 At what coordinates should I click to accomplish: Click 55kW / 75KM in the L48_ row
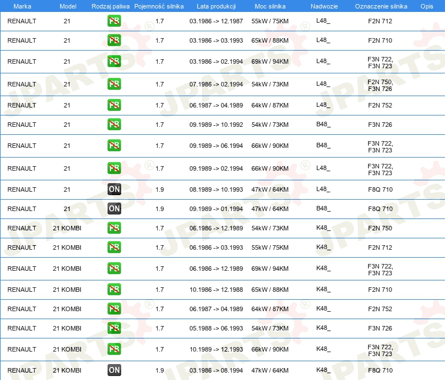click(x=270, y=21)
